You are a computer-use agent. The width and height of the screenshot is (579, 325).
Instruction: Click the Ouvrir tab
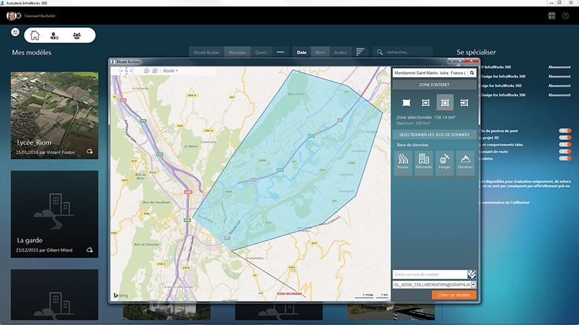tap(261, 52)
